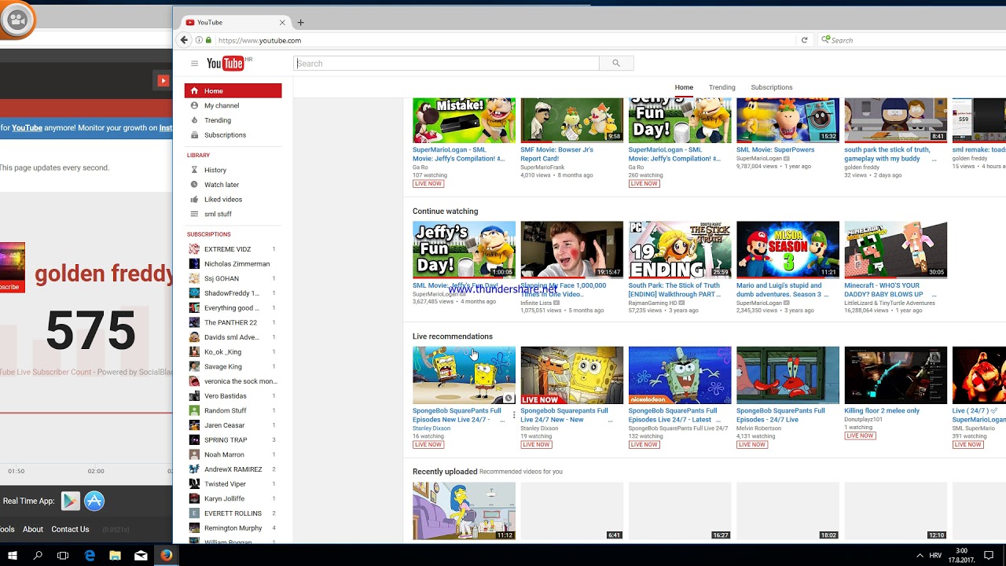Click About link in background page
Image resolution: width=1006 pixels, height=566 pixels.
(x=33, y=529)
